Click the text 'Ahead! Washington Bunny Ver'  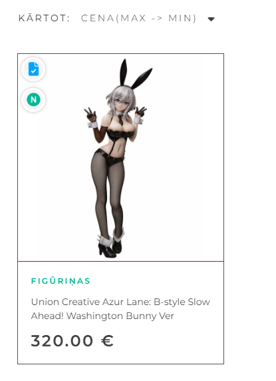click(102, 316)
